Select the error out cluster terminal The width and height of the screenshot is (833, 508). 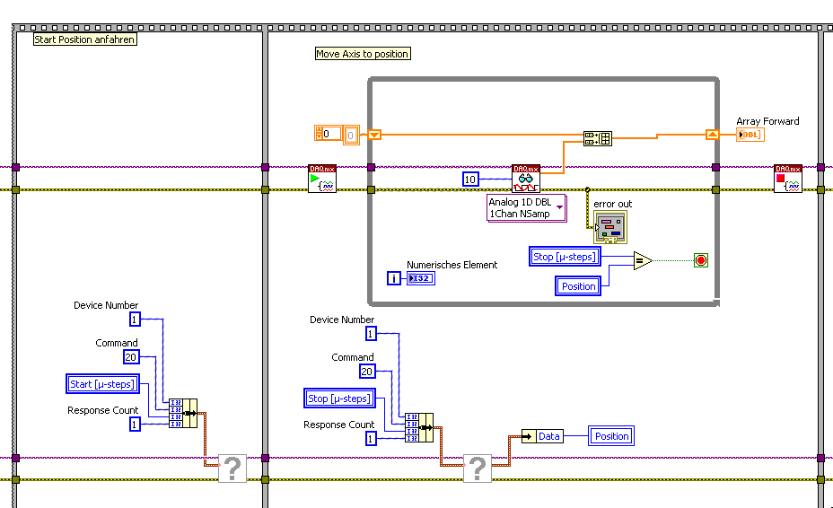coord(610,227)
